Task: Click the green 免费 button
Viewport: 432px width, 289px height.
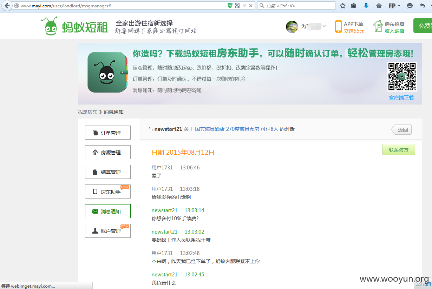Action: pos(423,26)
